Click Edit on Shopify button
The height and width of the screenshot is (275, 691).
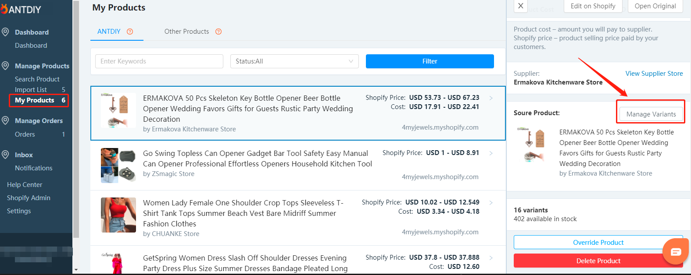point(593,6)
